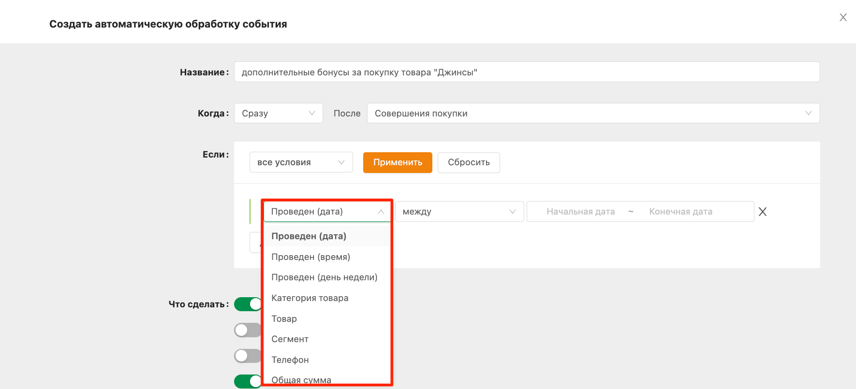This screenshot has width=856, height=389.
Task: Disable the fourth green Что сделать toggle
Action: 248,381
